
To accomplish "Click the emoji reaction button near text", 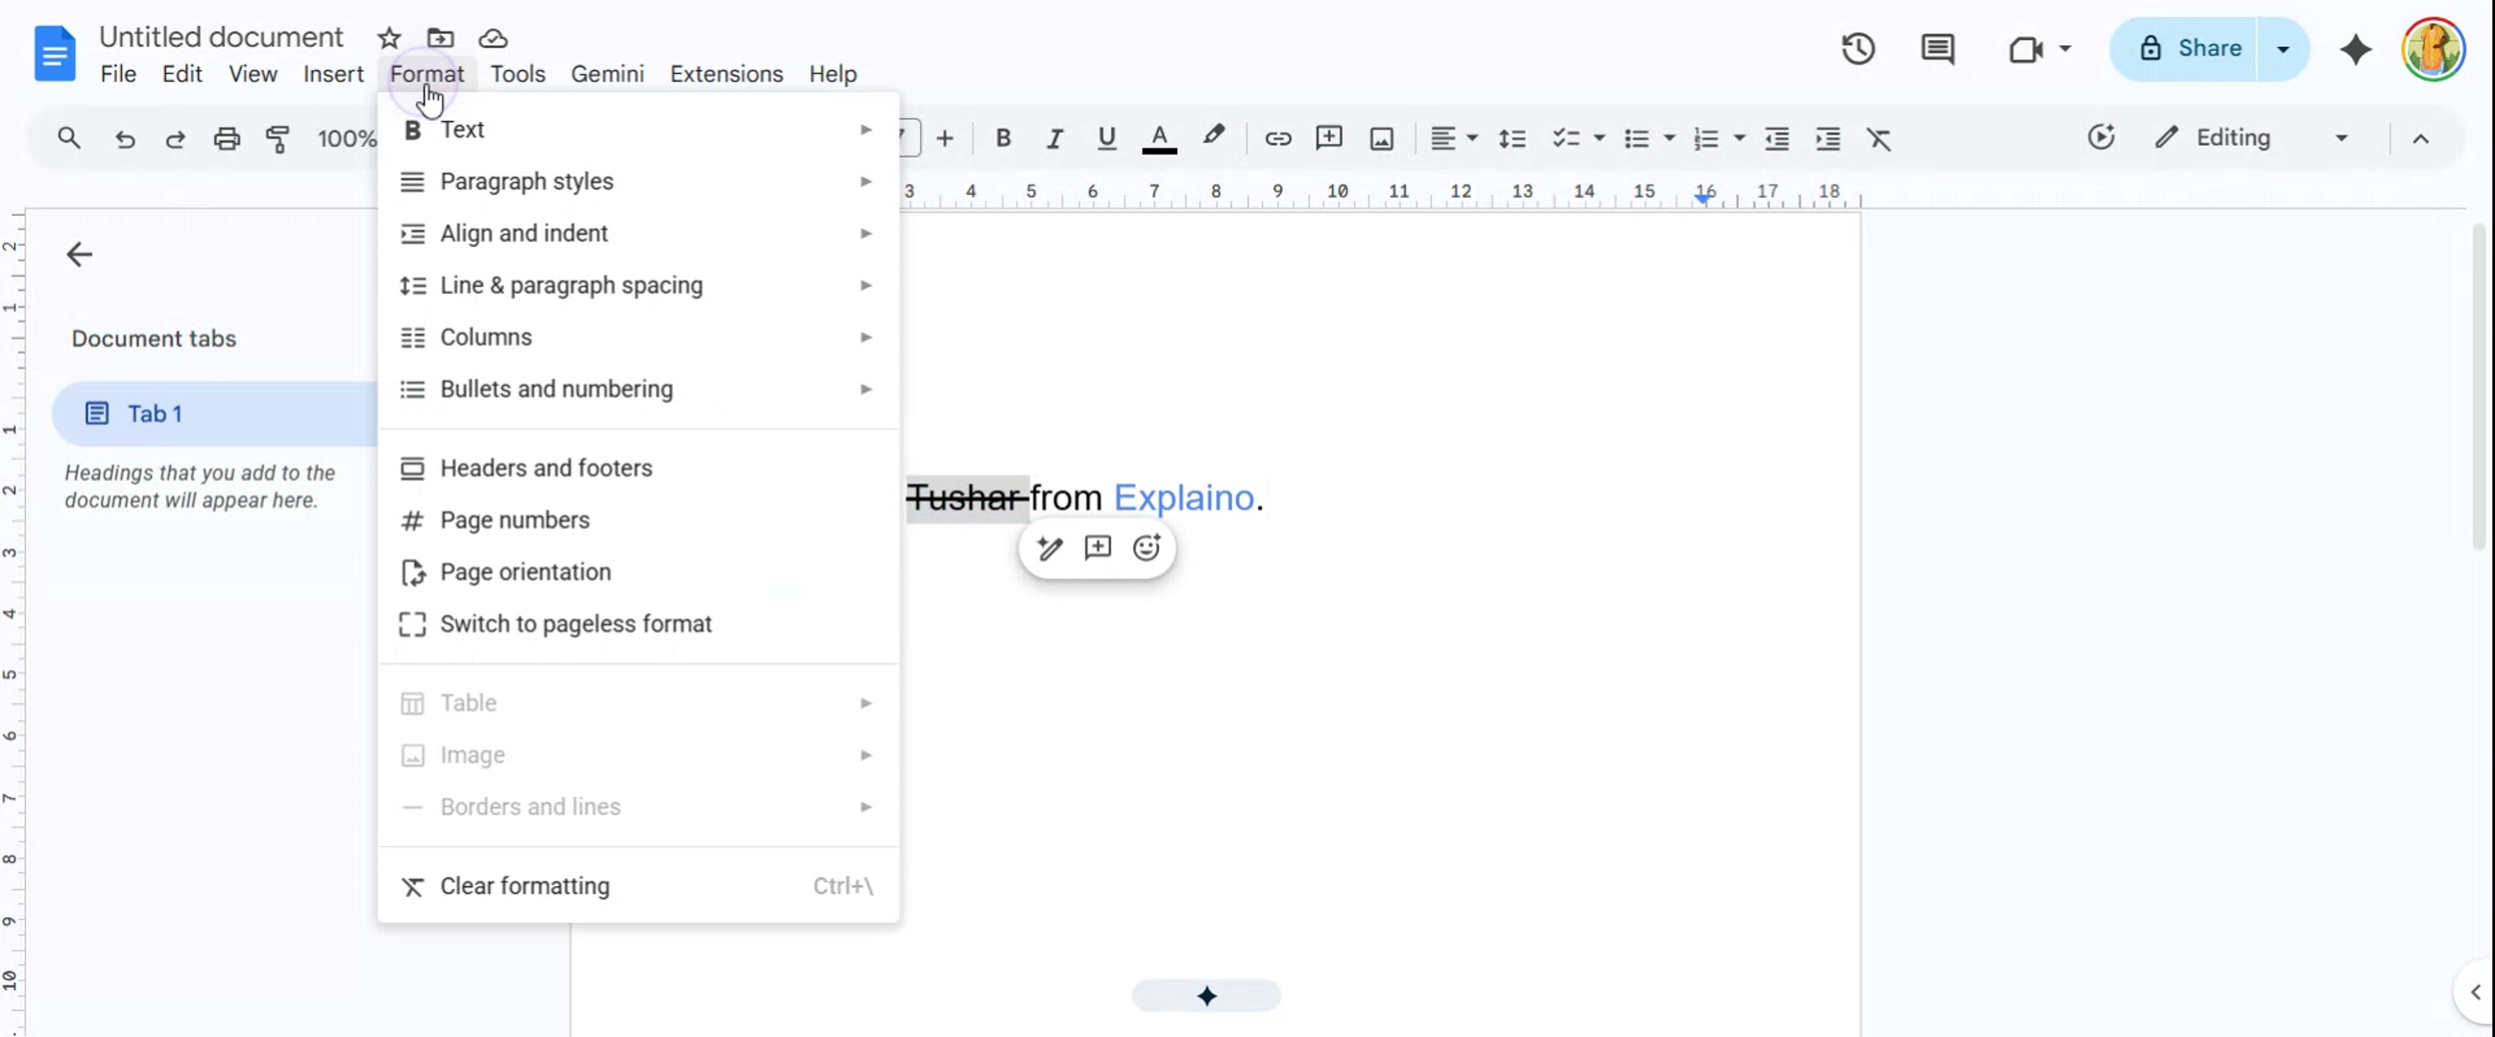I will point(1146,548).
